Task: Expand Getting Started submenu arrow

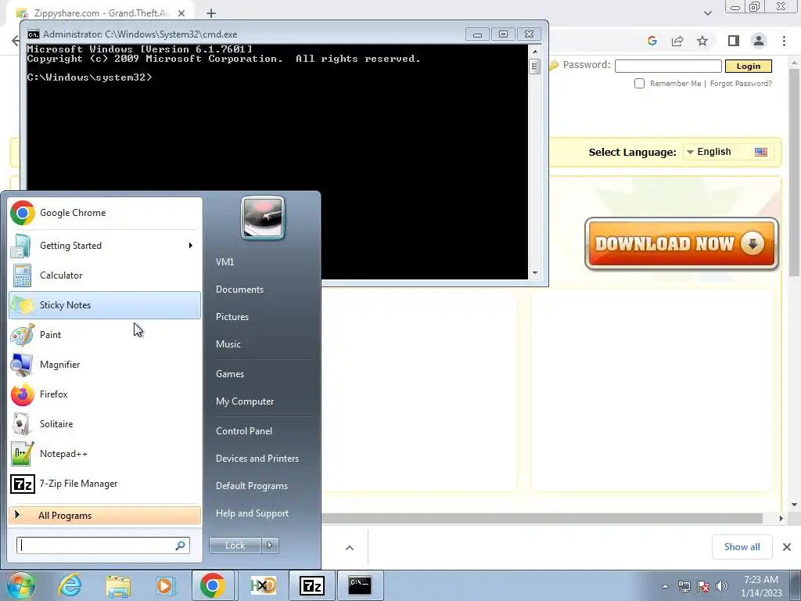Action: pyautogui.click(x=191, y=246)
